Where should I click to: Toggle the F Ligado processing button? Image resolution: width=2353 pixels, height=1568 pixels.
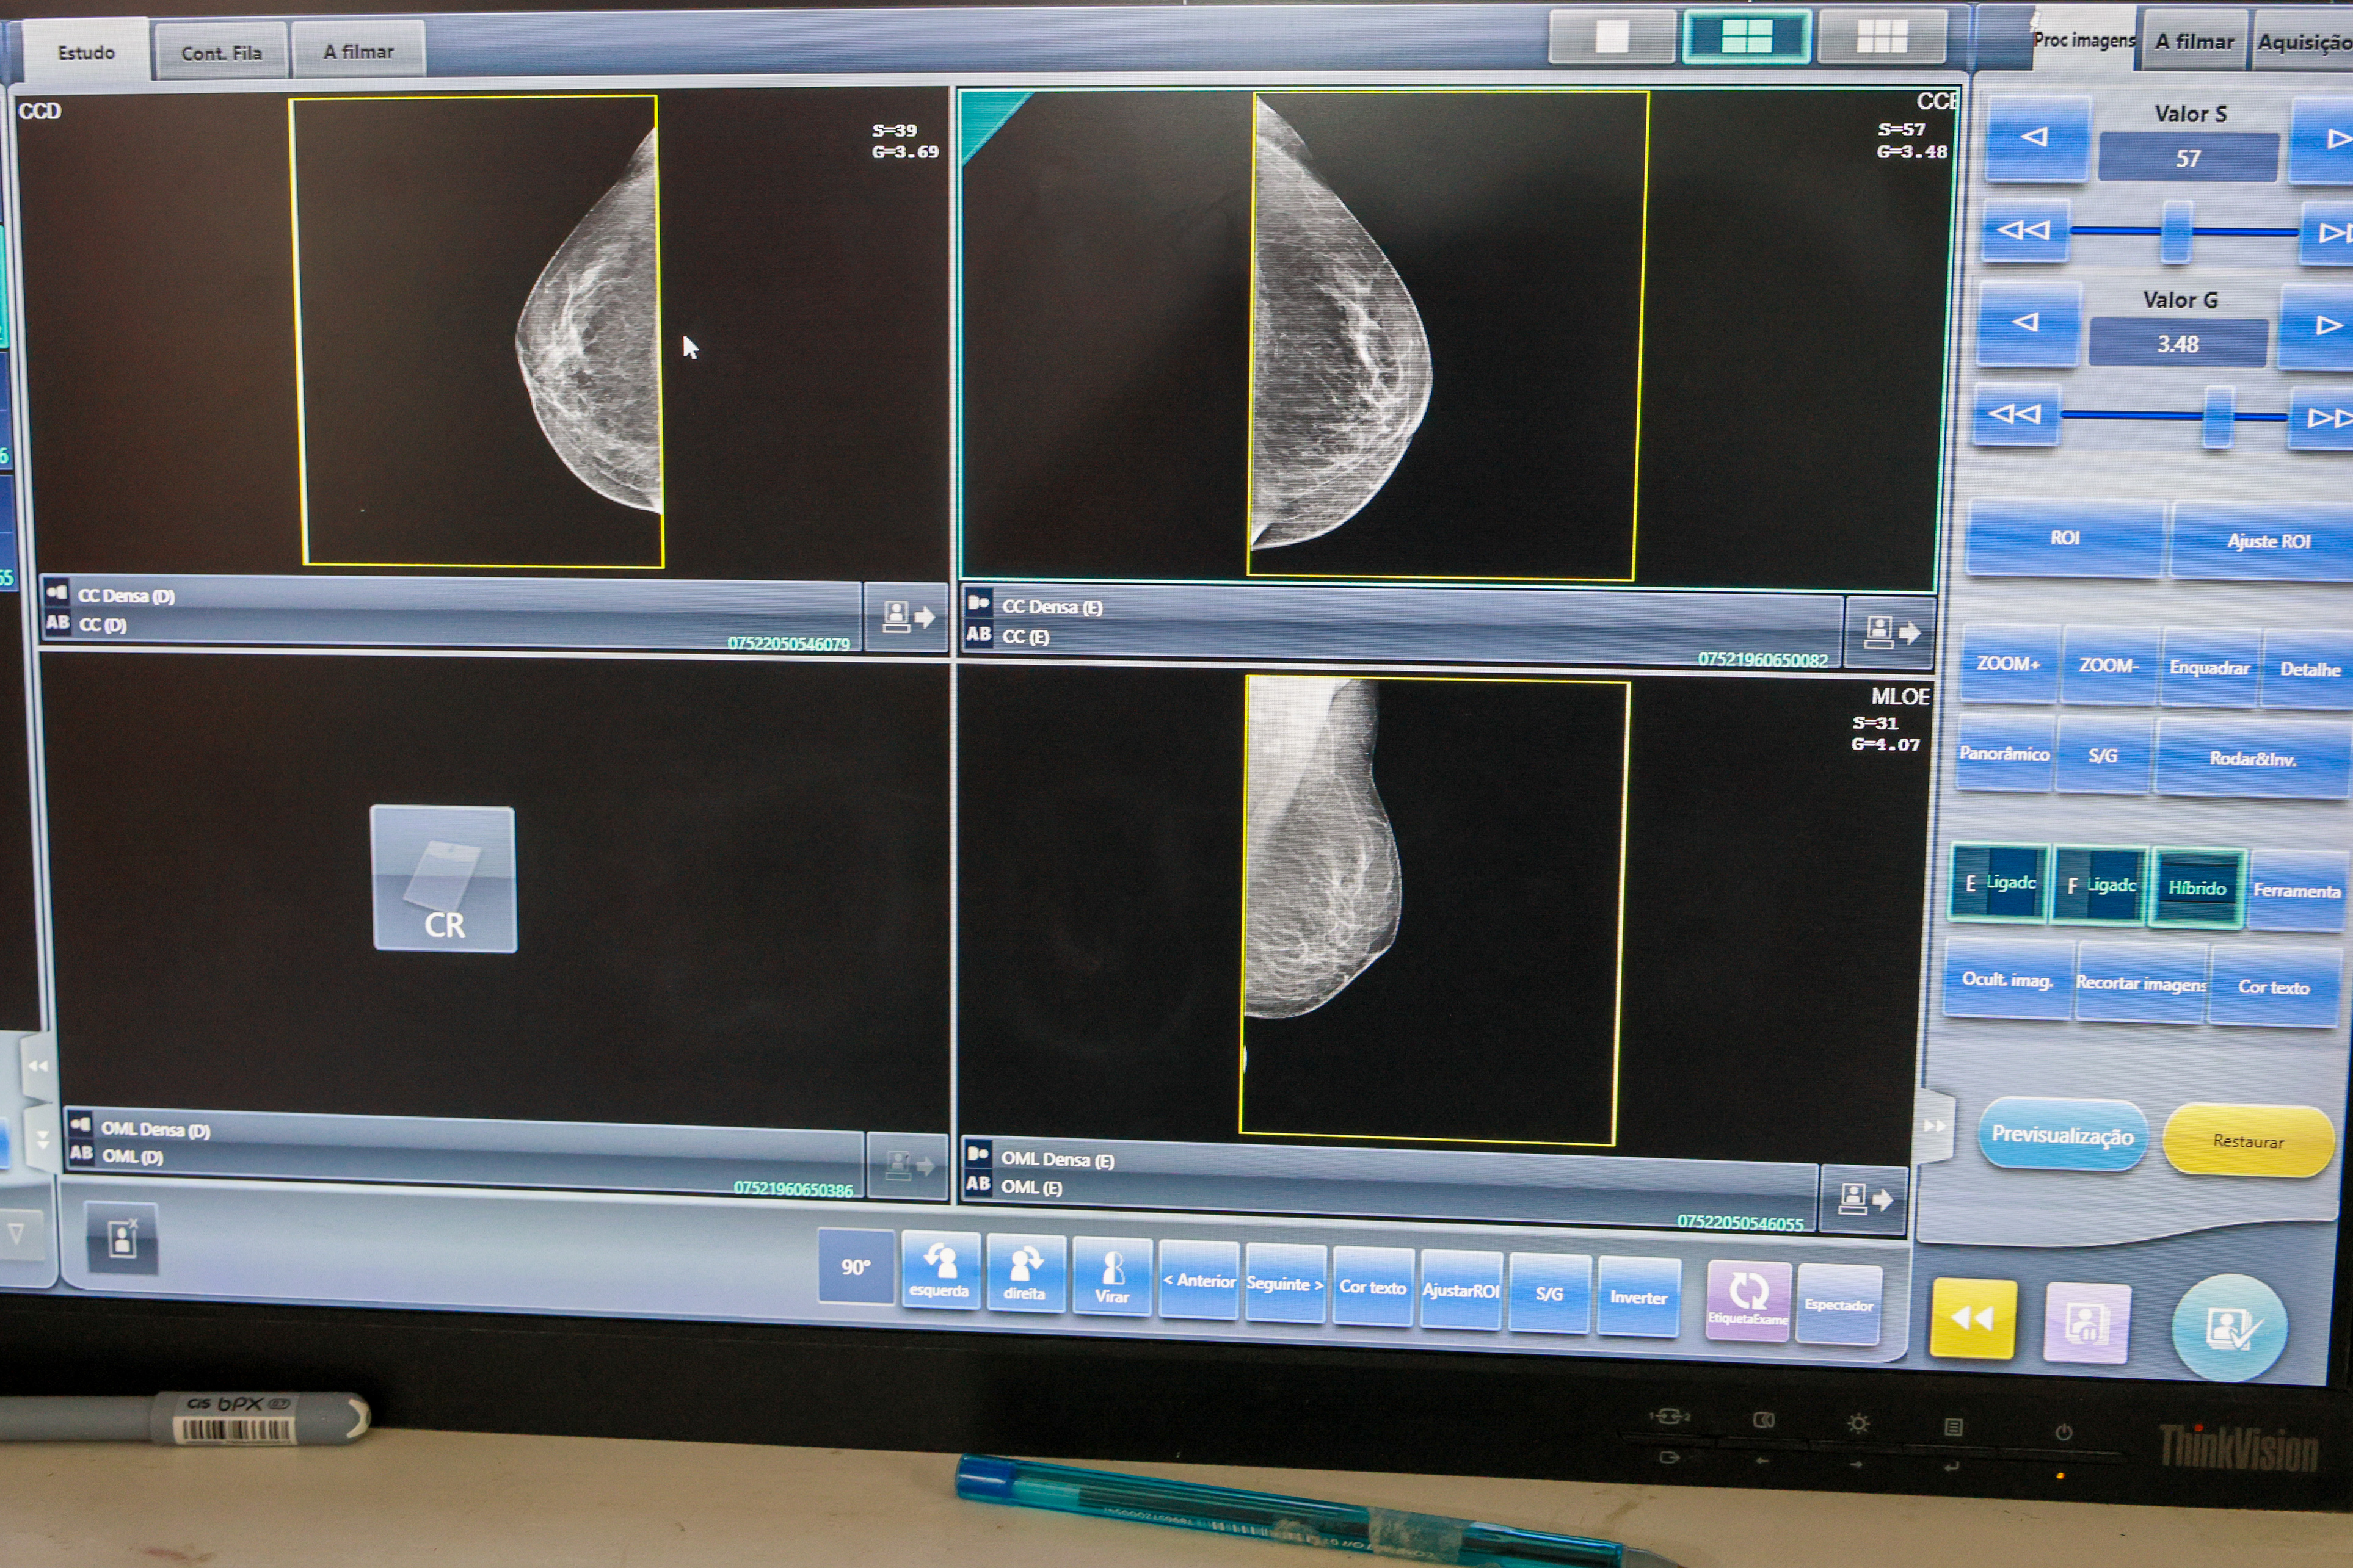tap(2100, 885)
